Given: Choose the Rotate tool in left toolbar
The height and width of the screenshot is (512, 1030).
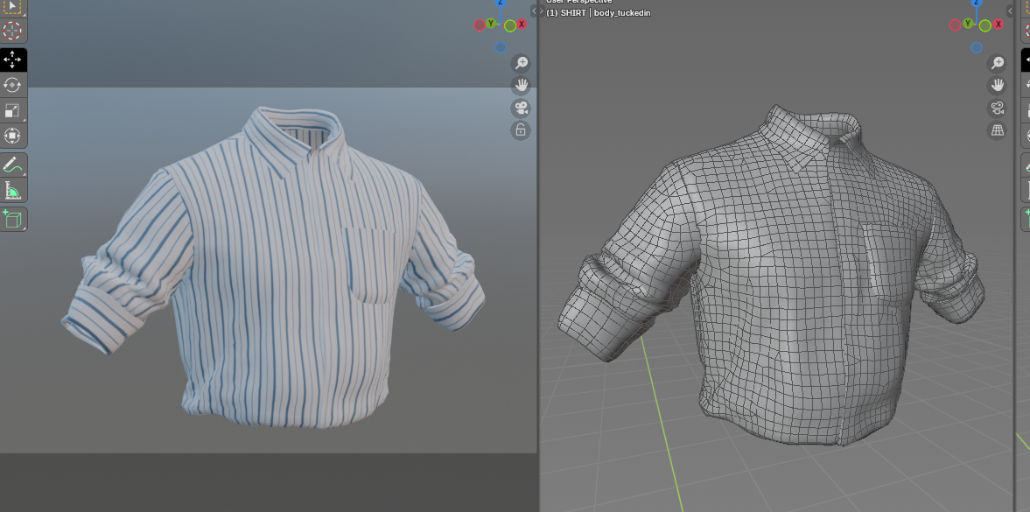Looking at the screenshot, I should coord(12,85).
